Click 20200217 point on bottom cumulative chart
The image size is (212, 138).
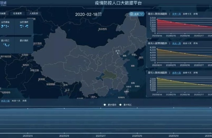click(101, 108)
